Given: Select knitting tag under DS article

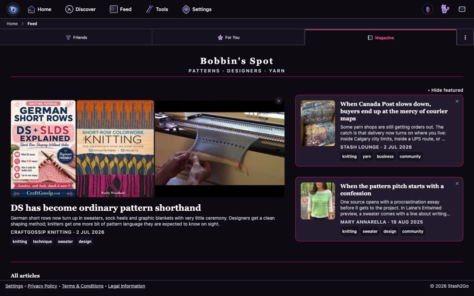Looking at the screenshot, I should click(20, 242).
